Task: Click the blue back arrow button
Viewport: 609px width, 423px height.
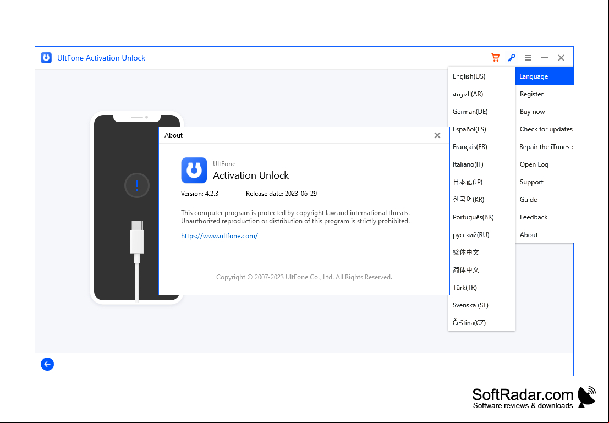Action: [47, 364]
